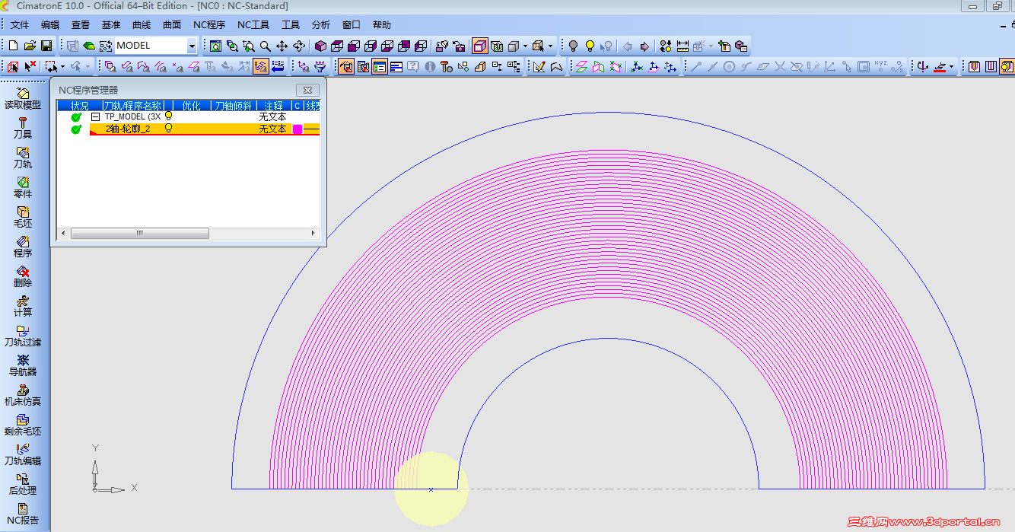The image size is (1015, 532).
Task: Activate the Pan arrows tool
Action: tap(282, 46)
